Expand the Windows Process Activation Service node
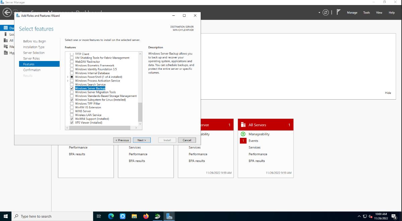This screenshot has width=402, height=221. (x=67, y=80)
